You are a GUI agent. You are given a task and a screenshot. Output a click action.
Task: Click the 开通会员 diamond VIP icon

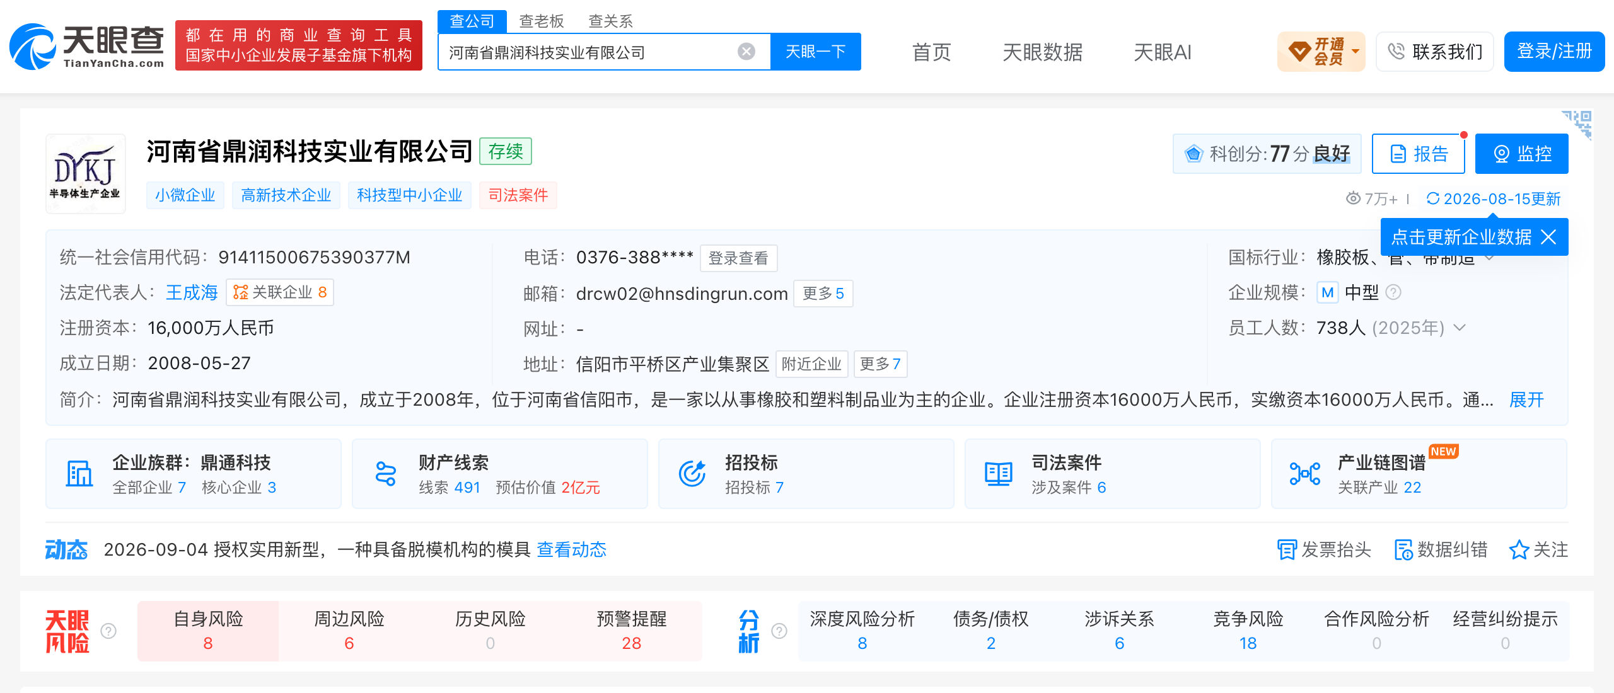[1300, 51]
